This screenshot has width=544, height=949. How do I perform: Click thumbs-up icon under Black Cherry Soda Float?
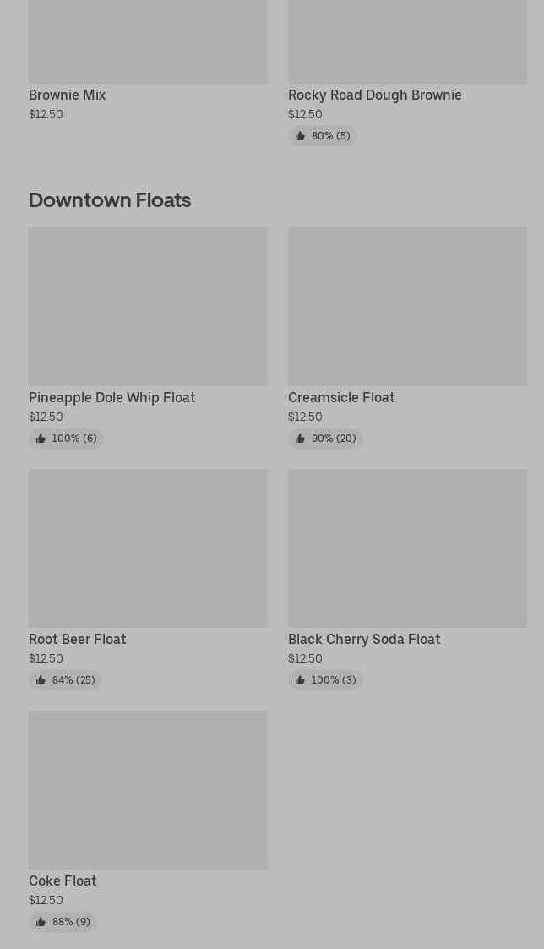point(300,680)
